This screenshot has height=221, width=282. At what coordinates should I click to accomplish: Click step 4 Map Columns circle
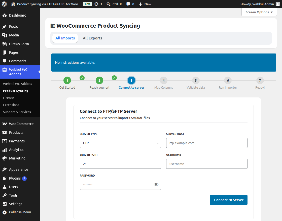pos(164,81)
